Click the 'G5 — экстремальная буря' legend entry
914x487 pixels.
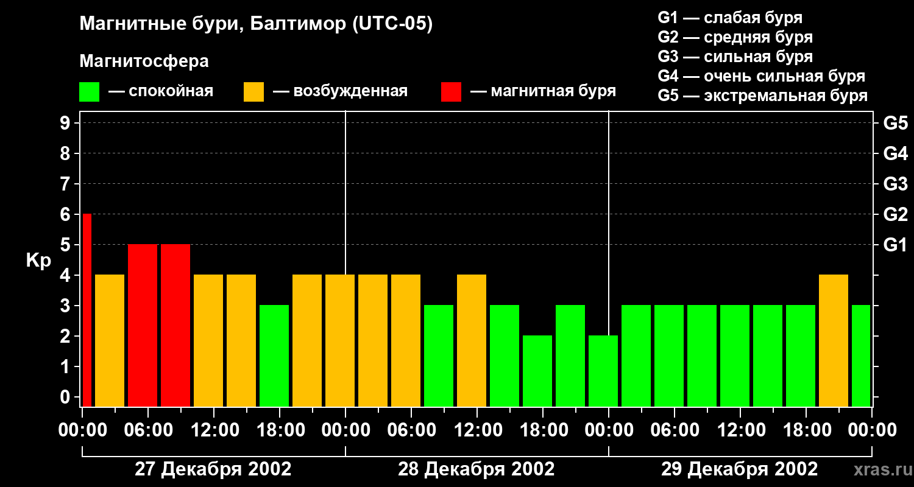[x=762, y=96]
